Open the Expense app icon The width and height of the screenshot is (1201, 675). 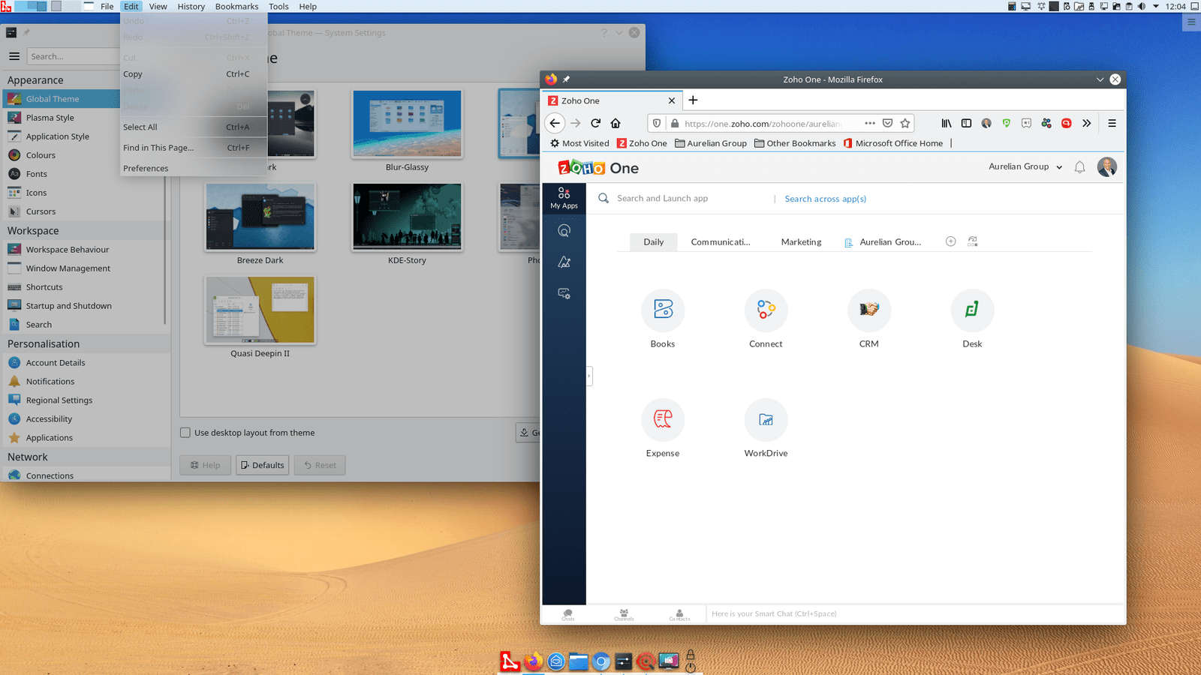pos(663,419)
